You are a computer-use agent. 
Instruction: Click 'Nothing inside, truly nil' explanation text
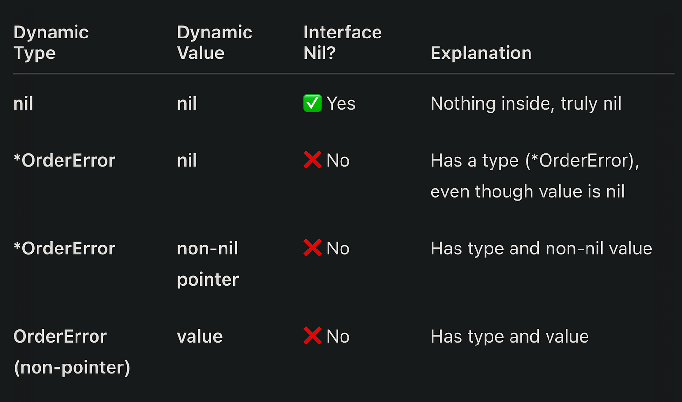(526, 103)
